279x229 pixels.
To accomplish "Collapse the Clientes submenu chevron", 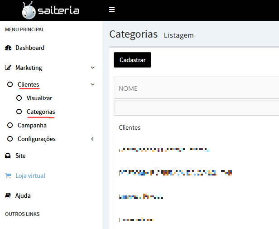I will pos(92,84).
